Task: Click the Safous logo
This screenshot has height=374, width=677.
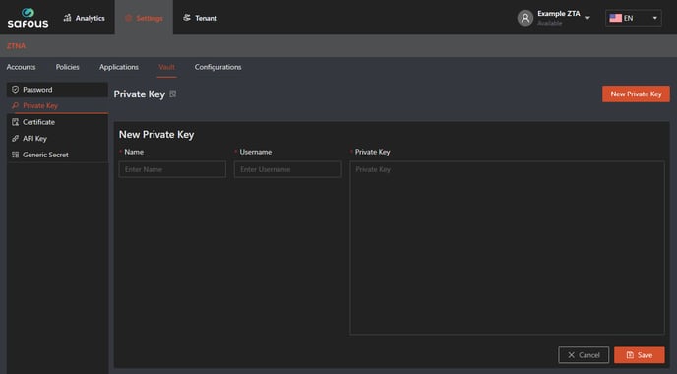Action: [x=28, y=18]
